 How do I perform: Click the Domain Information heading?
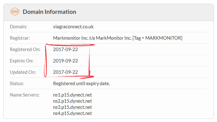pyautogui.click(x=50, y=12)
